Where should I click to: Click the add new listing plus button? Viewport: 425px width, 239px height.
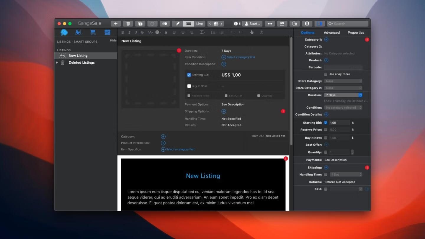116,24
